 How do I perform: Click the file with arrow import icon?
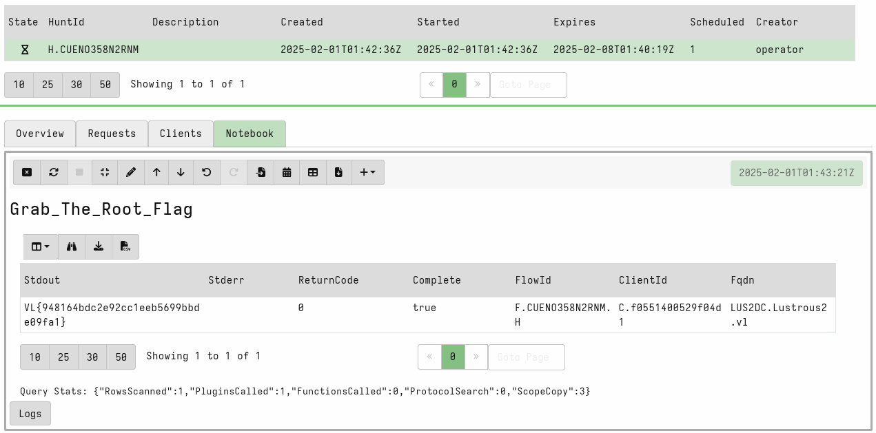click(261, 173)
